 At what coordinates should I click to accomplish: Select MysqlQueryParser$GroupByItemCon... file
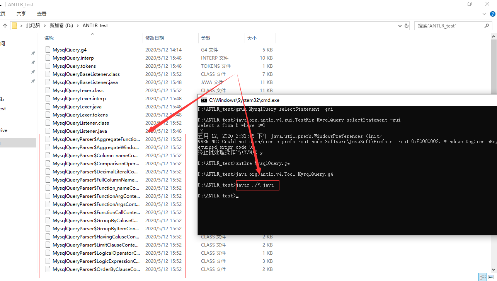tap(96, 228)
